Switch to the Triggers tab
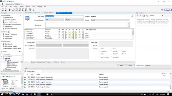172x96 pixels. [49, 62]
